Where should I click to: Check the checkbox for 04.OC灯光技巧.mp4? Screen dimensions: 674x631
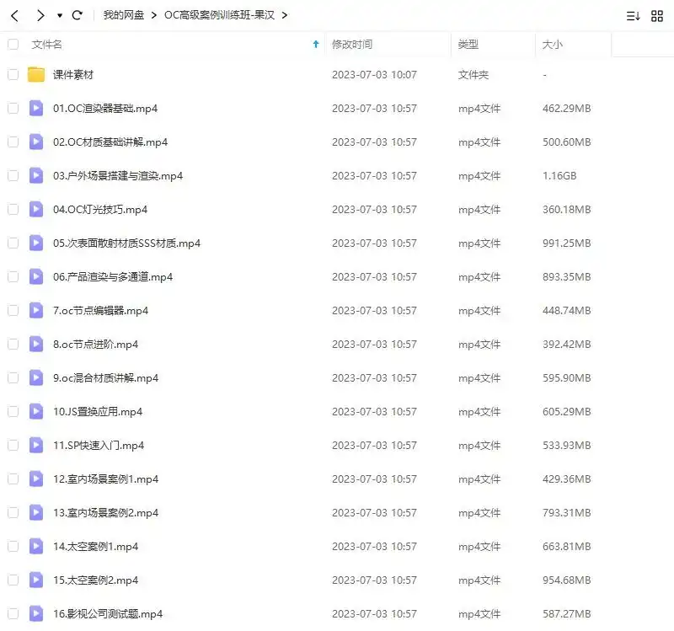point(12,210)
